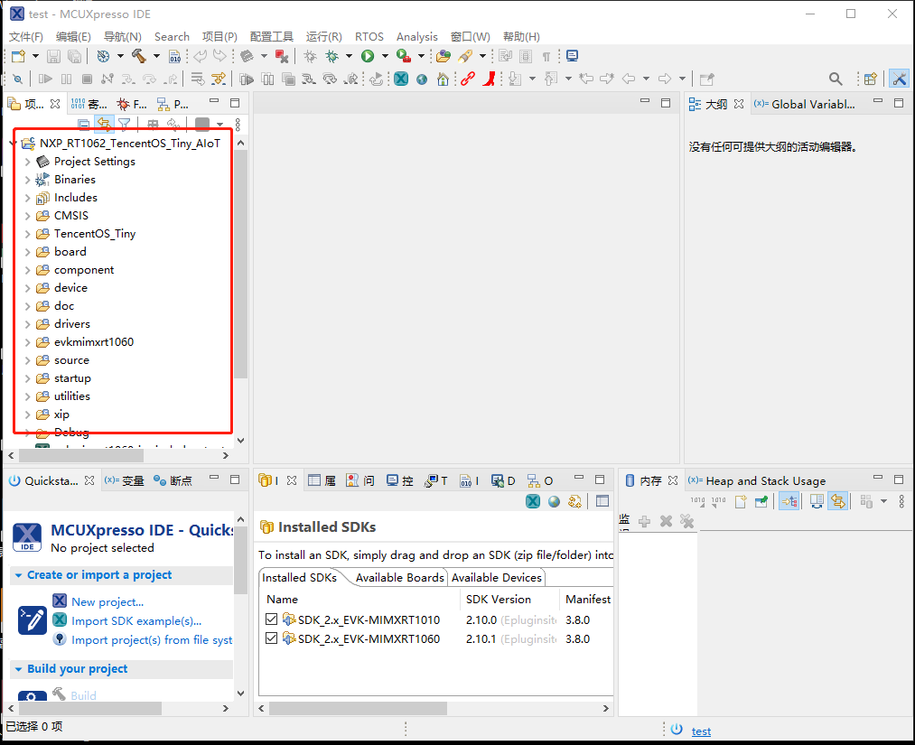
Task: Click the Run External Tools icon
Action: click(x=403, y=56)
